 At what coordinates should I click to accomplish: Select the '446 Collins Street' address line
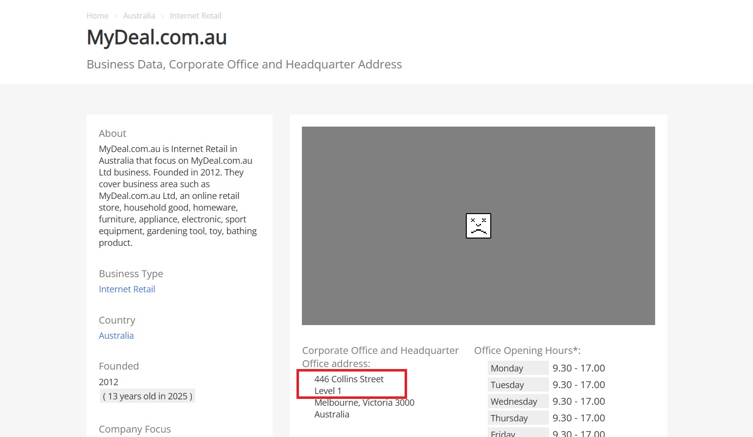tap(349, 379)
